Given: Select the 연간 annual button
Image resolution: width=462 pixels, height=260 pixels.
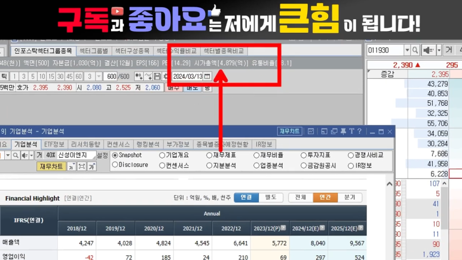Looking at the screenshot, I should 325,197.
